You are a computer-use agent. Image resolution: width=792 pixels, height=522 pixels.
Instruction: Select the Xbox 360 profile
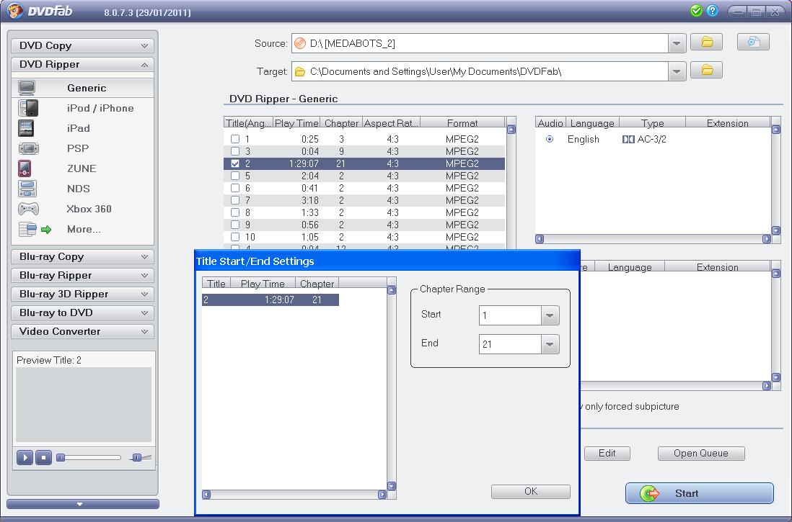click(x=82, y=209)
